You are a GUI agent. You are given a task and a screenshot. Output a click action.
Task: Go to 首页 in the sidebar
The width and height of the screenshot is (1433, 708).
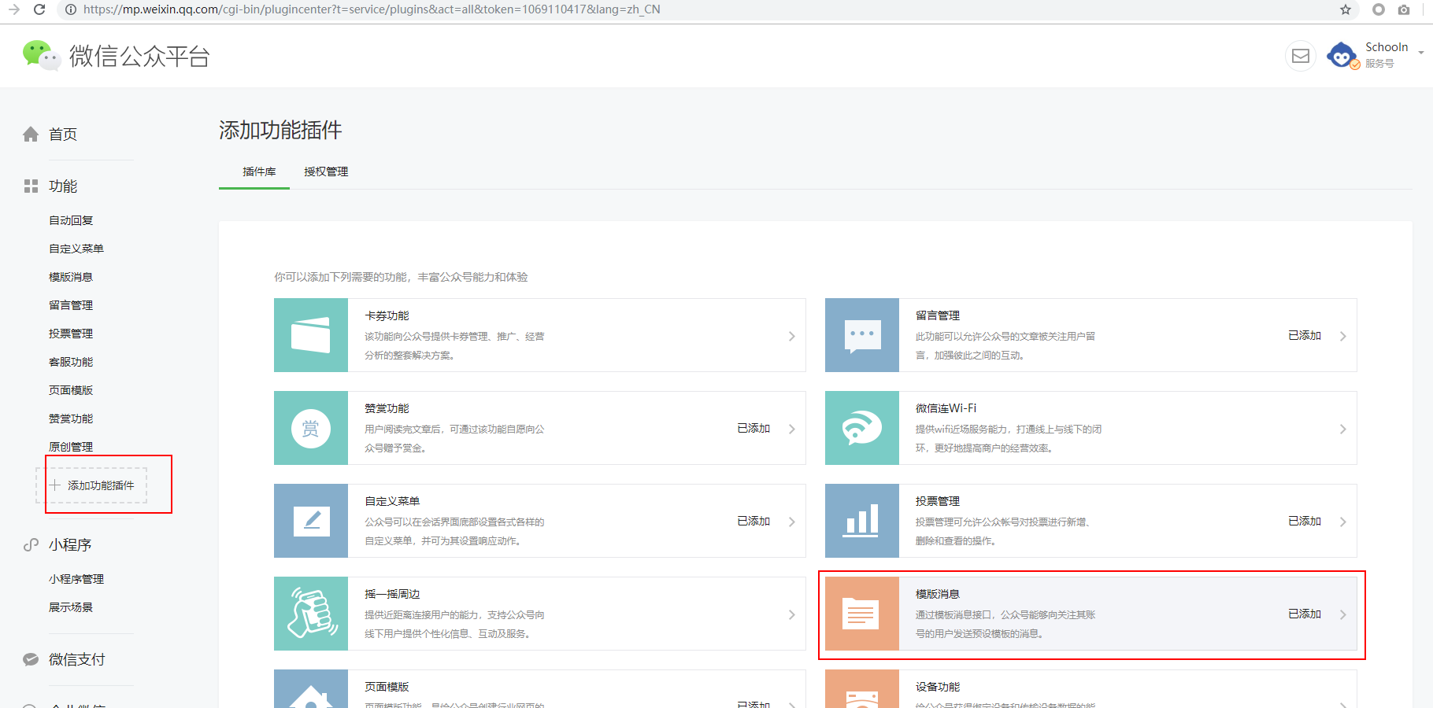(63, 135)
